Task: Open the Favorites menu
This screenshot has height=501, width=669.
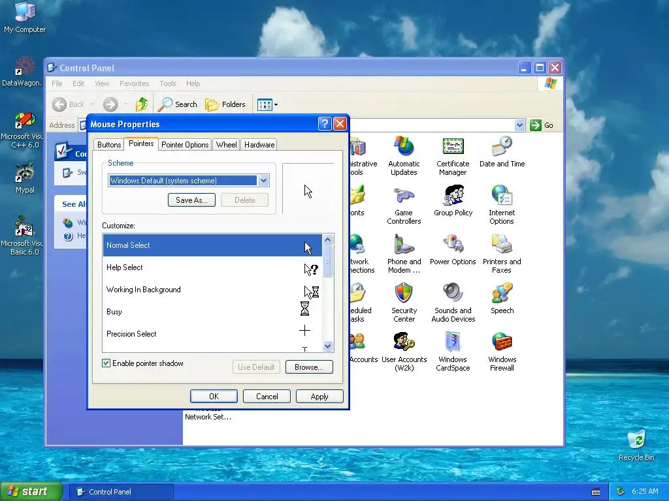Action: [x=134, y=83]
